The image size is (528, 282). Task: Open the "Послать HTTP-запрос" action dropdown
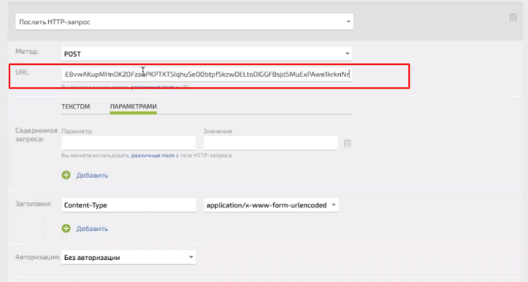(184, 22)
